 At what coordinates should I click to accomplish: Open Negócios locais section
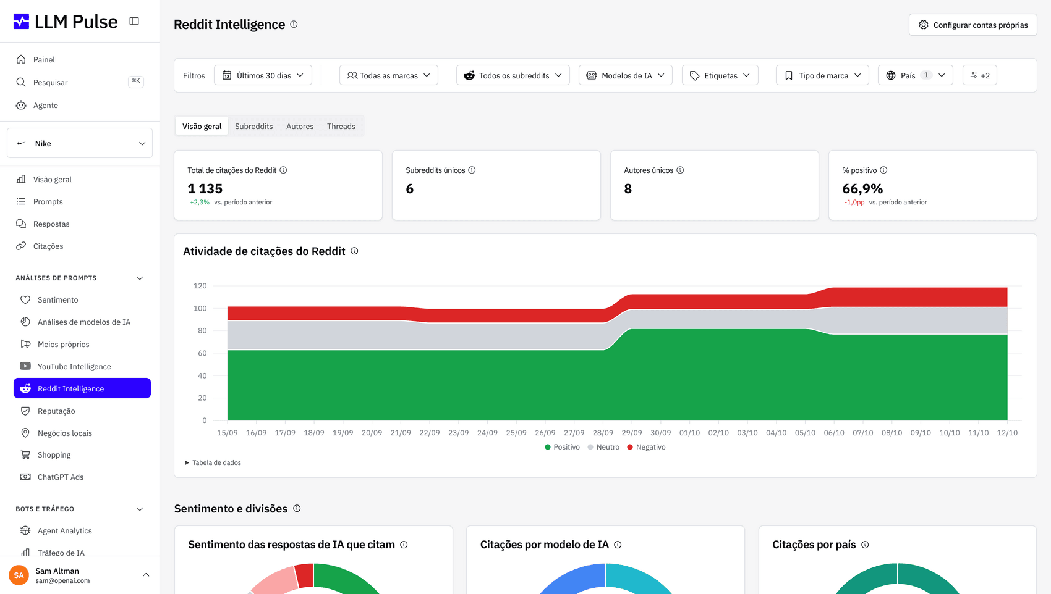[82, 433]
